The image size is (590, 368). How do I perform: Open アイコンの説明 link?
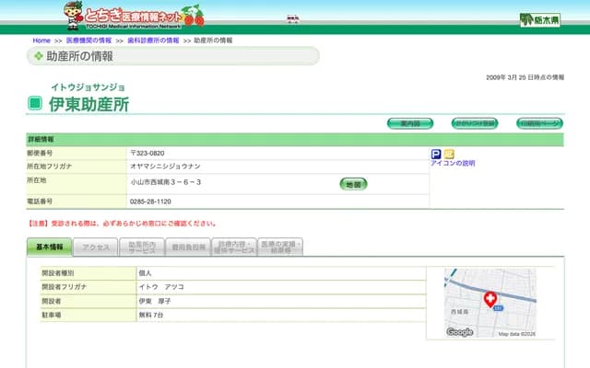453,164
